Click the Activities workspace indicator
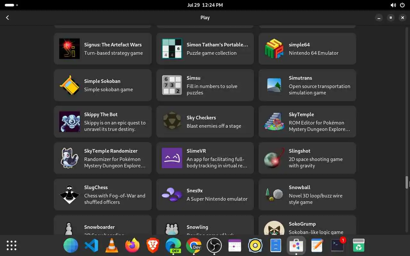The image size is (410, 256). (12, 5)
